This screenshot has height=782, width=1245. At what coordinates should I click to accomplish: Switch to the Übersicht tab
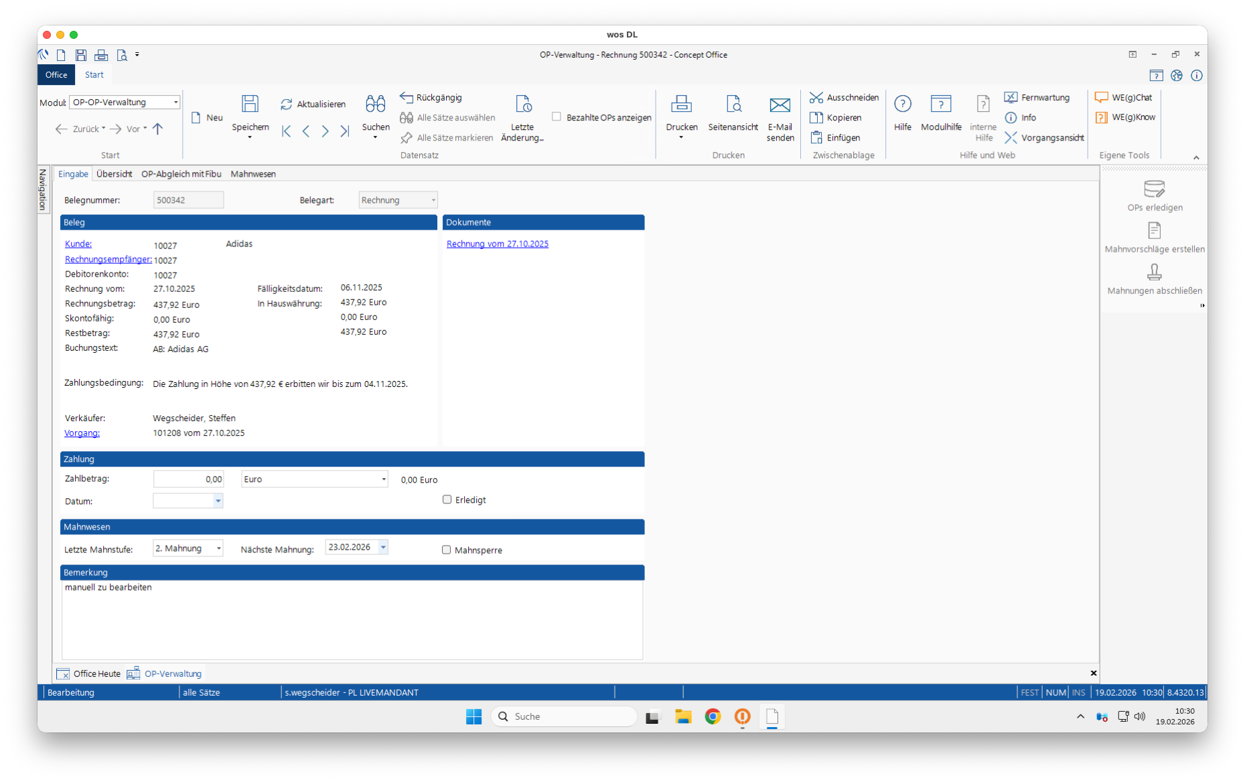114,174
